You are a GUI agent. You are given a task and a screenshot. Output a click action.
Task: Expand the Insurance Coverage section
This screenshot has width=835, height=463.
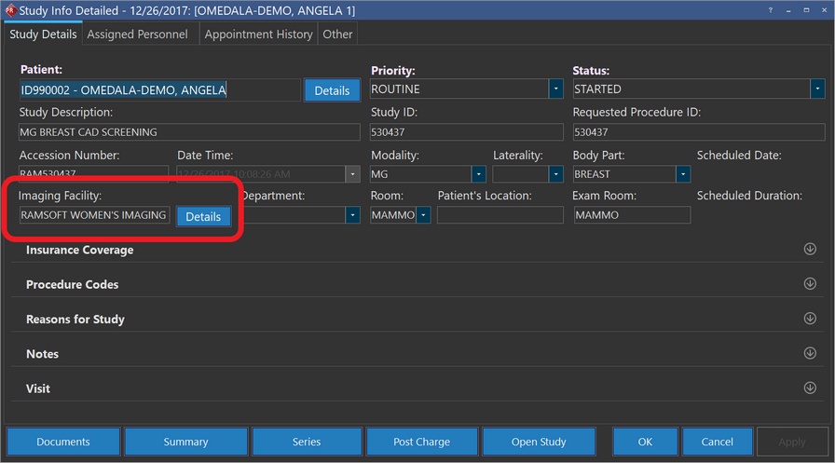pos(809,250)
